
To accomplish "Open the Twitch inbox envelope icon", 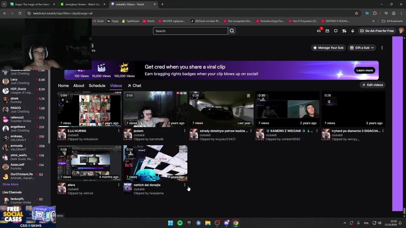I will [327, 31].
